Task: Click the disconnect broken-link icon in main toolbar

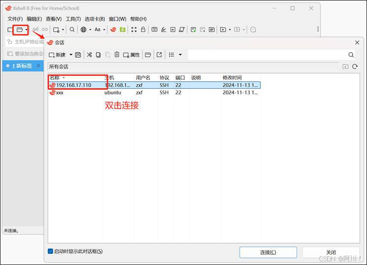Action: point(36,30)
